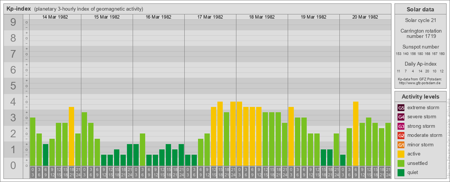Click the Kp axis label 5
Image resolution: width=450 pixels, height=182 pixels.
coord(13,86)
